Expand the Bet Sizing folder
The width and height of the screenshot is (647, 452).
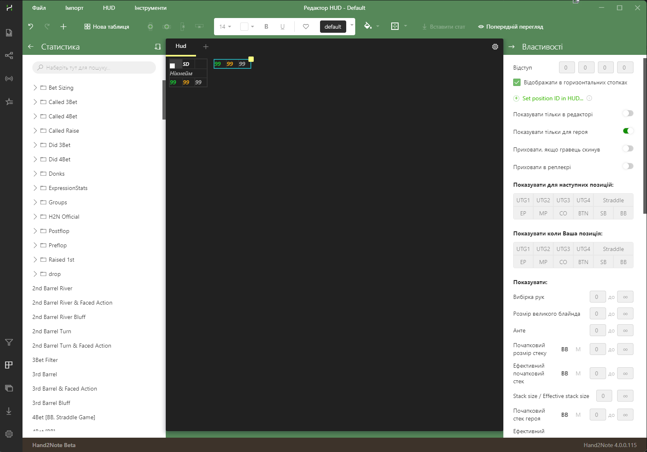35,88
